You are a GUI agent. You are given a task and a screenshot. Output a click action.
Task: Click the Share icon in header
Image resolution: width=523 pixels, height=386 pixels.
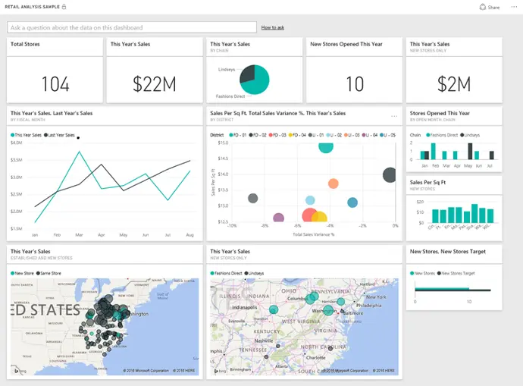483,7
